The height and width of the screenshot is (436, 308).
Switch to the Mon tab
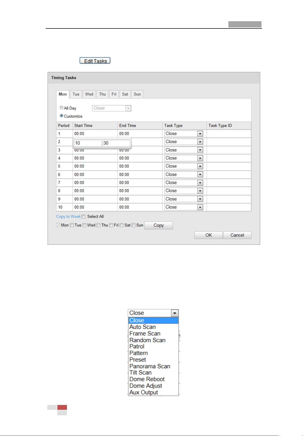[63, 94]
